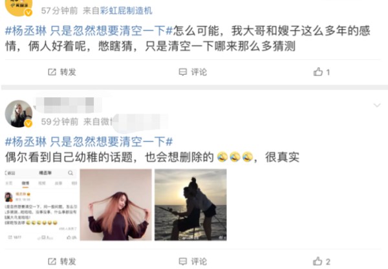Click verified badge on blonde user avatar
Image resolution: width=388 pixels, height=269 pixels.
(28, 123)
